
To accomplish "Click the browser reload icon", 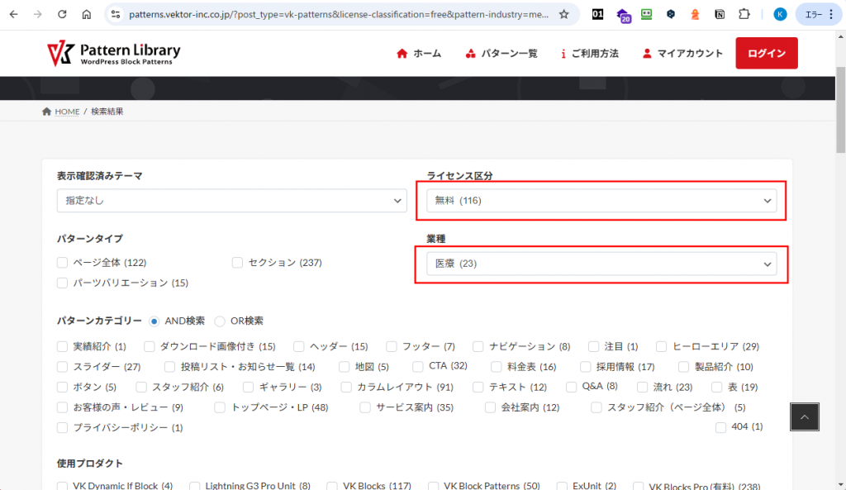I will point(62,15).
